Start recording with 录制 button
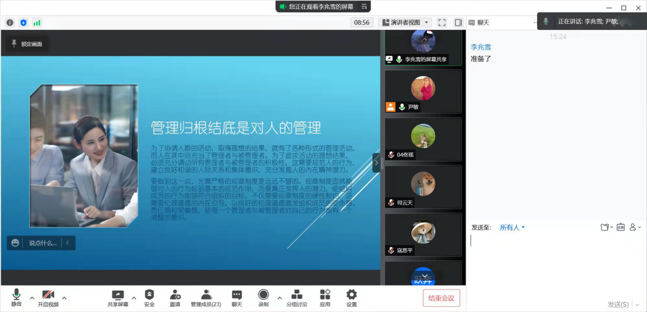 [x=263, y=298]
